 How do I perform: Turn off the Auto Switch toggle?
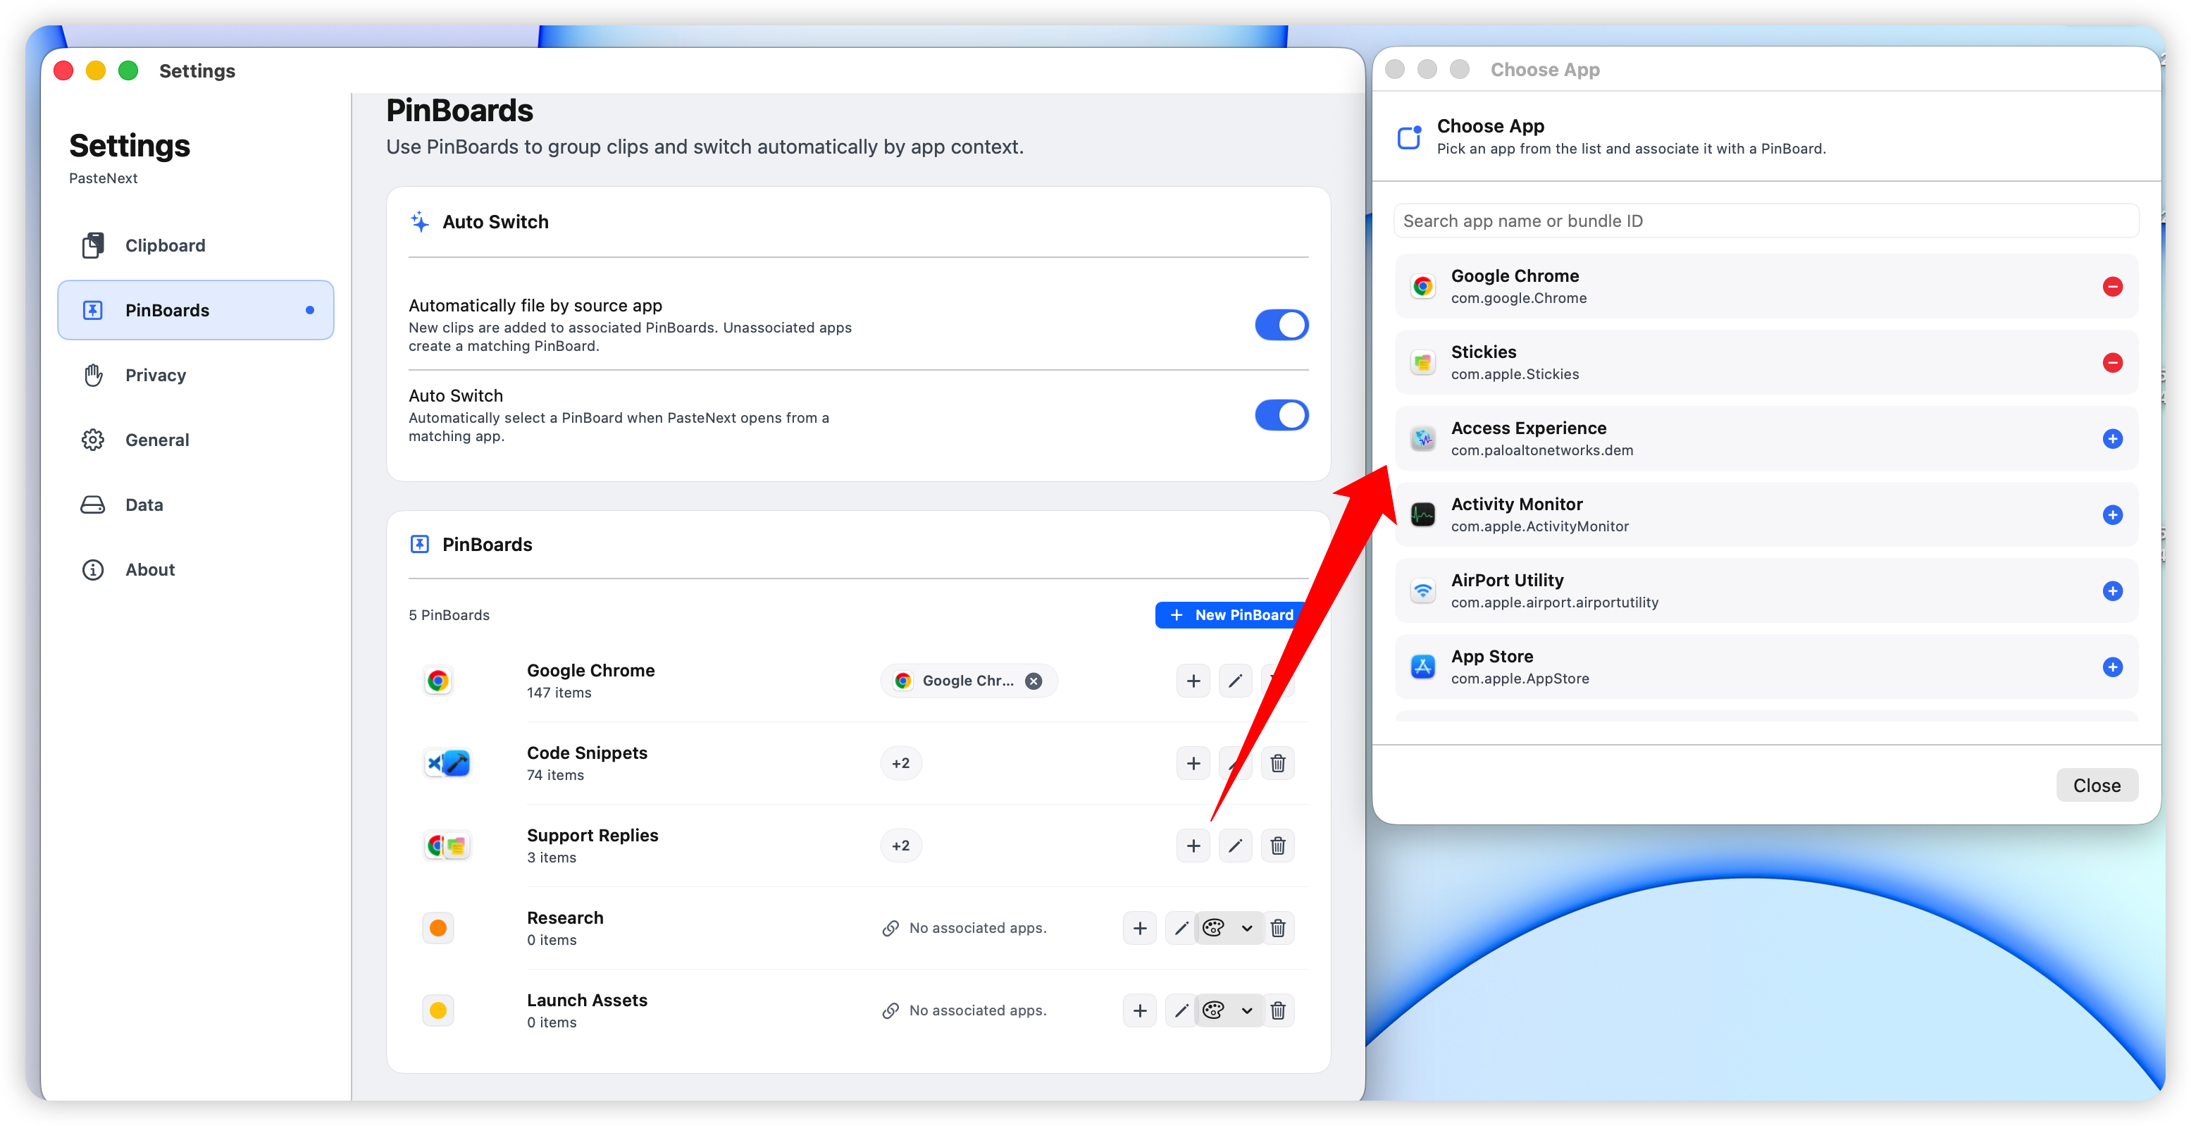1281,415
